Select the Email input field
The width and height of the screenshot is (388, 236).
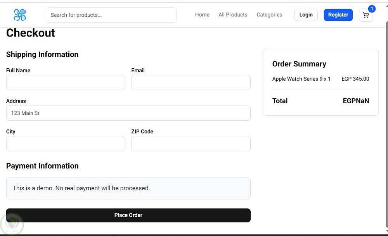[x=191, y=83]
